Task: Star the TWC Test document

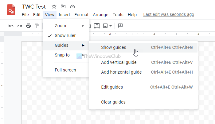Action: click(x=54, y=6)
